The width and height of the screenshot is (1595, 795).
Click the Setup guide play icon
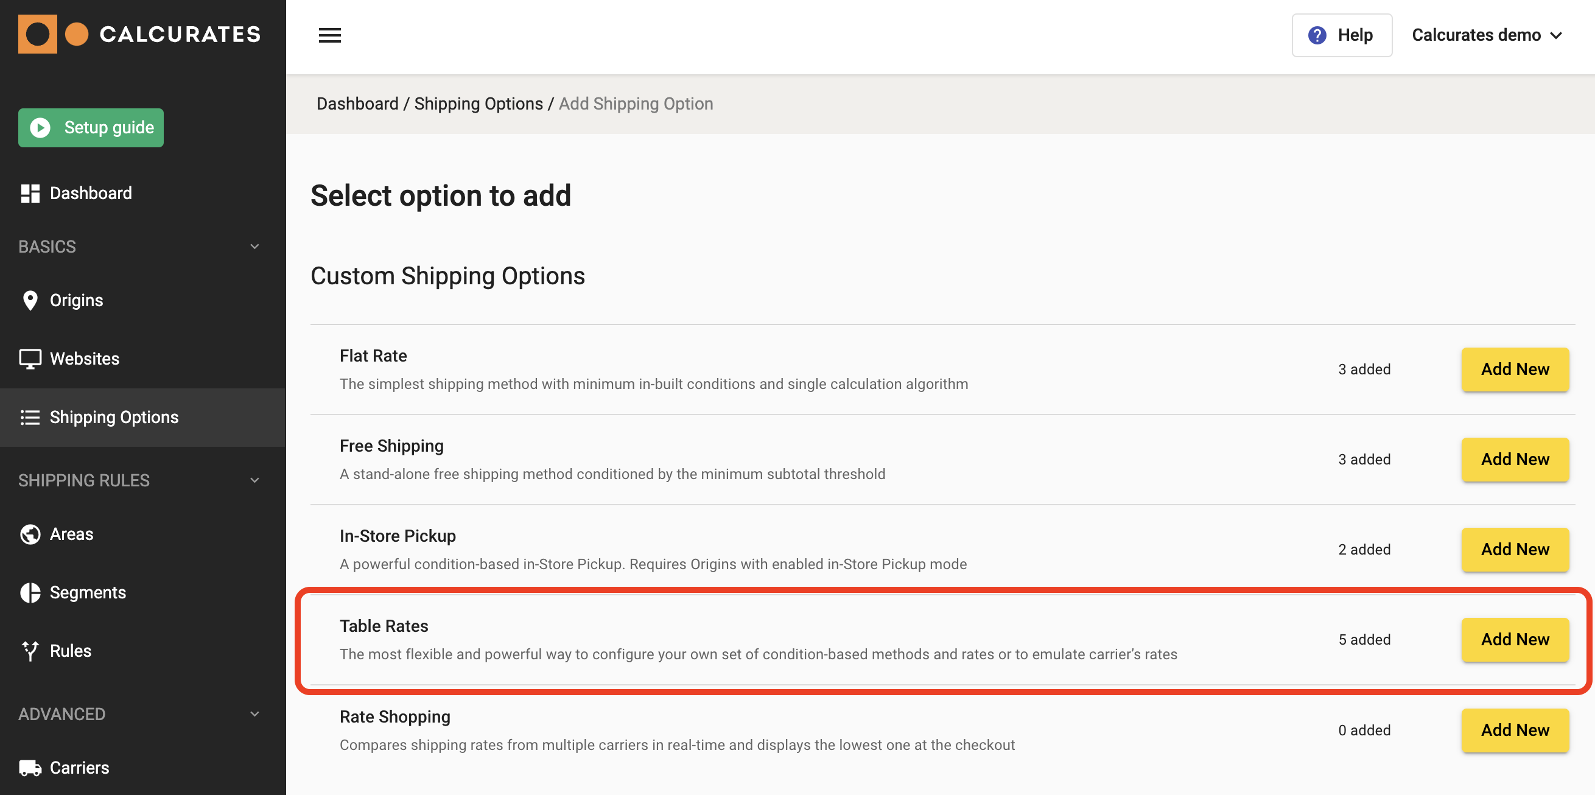(x=41, y=128)
